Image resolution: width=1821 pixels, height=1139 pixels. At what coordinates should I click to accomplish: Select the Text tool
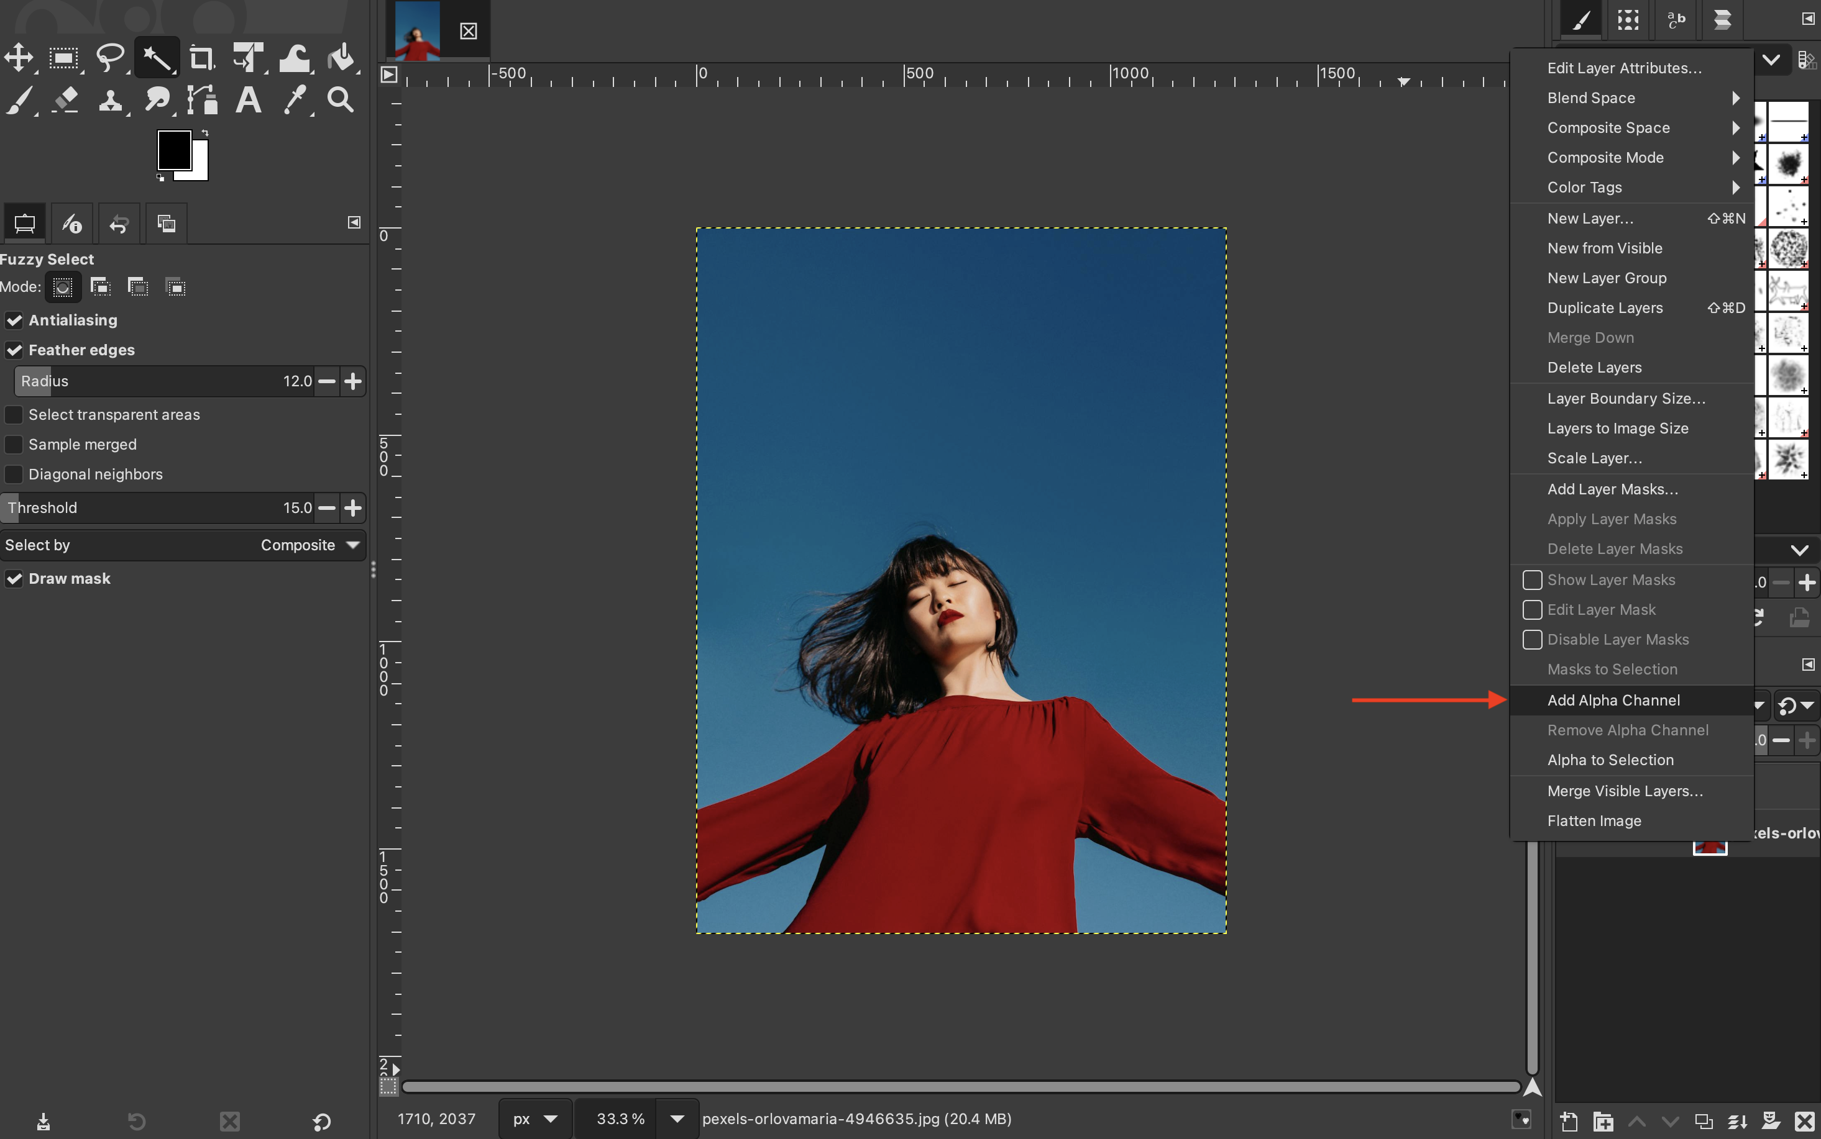tap(248, 99)
